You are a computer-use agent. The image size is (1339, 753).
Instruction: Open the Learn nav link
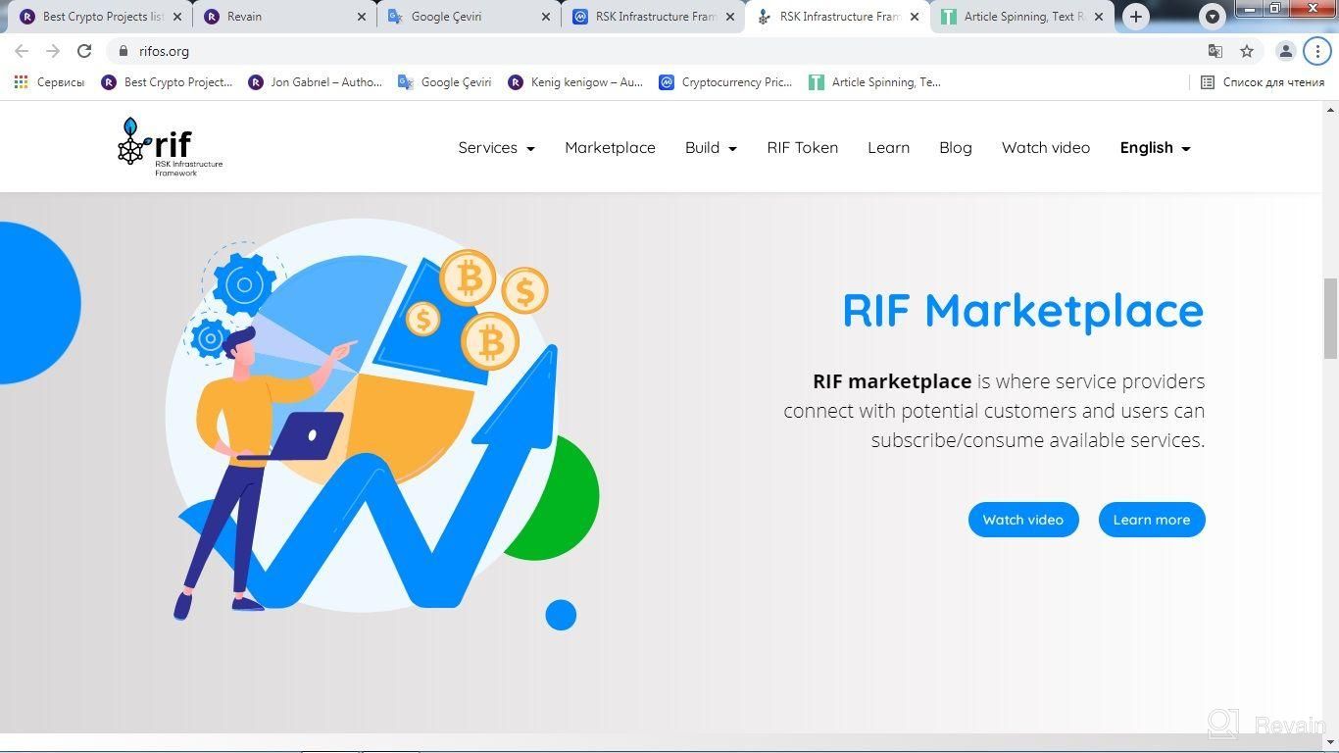(x=888, y=148)
